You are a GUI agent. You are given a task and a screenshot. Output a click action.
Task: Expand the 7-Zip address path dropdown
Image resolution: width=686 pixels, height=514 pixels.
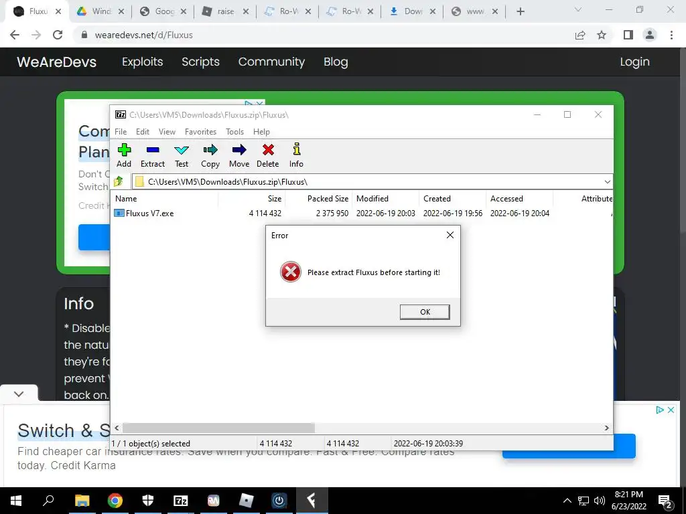[x=607, y=182]
